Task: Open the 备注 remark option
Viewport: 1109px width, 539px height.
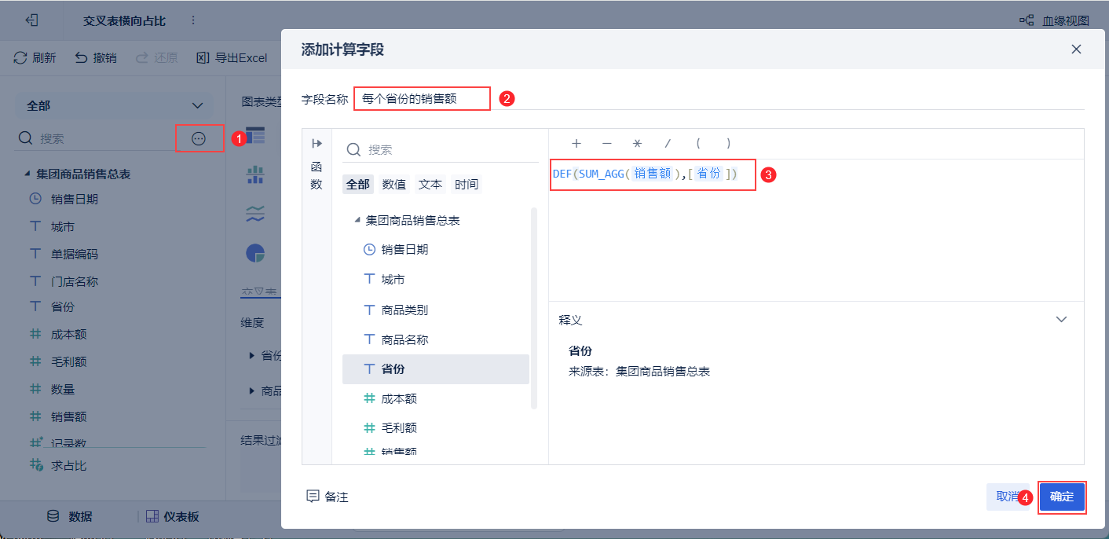Action: (328, 497)
